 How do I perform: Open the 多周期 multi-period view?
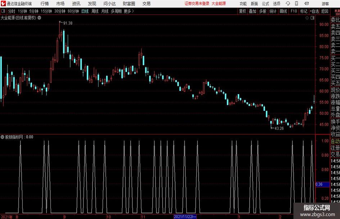click(116, 11)
